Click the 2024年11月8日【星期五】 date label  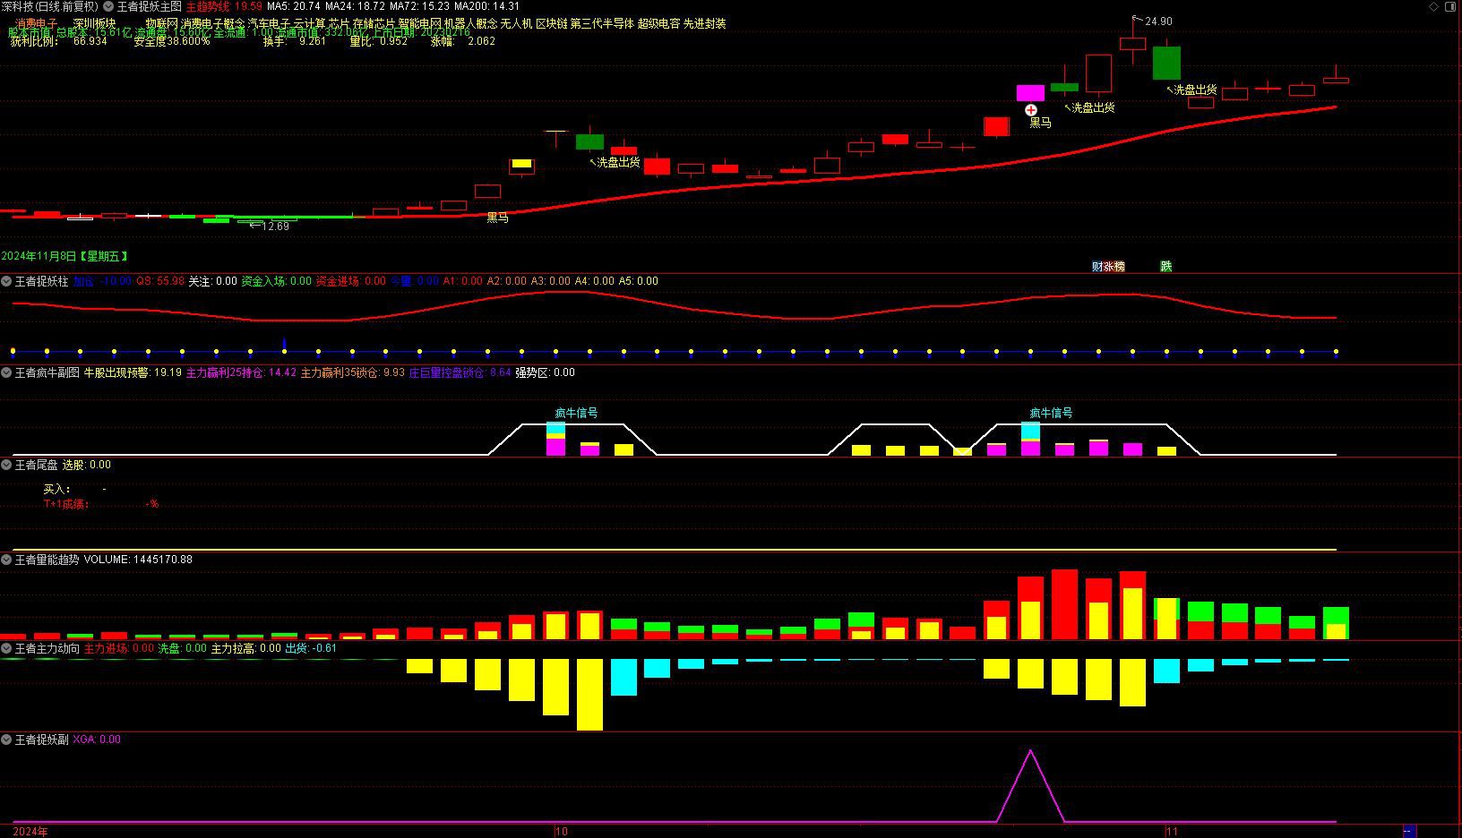[x=64, y=256]
